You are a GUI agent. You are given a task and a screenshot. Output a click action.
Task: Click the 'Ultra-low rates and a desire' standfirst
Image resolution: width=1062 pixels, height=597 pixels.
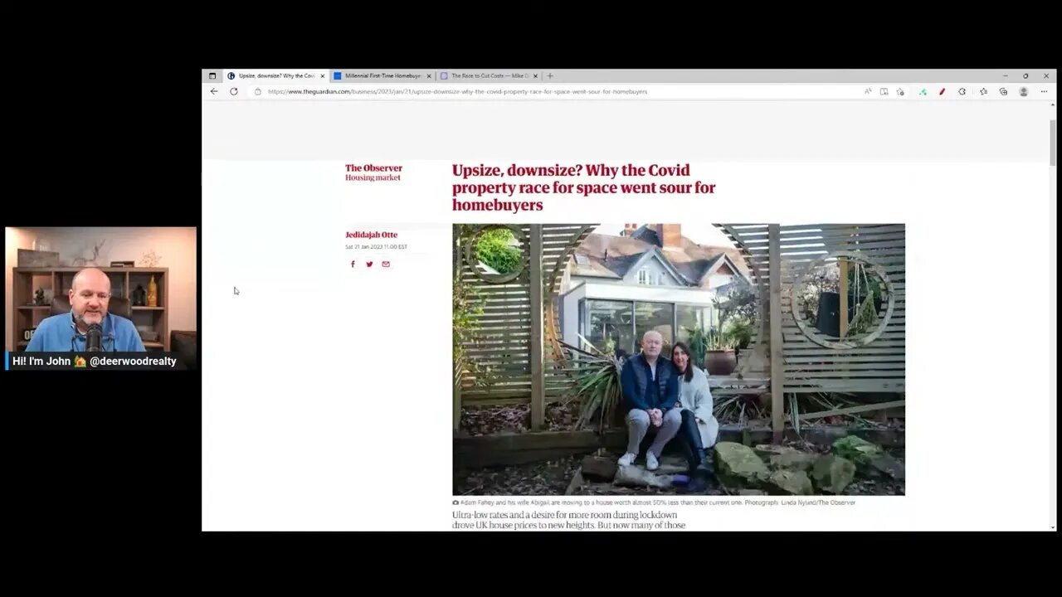pyautogui.click(x=568, y=520)
